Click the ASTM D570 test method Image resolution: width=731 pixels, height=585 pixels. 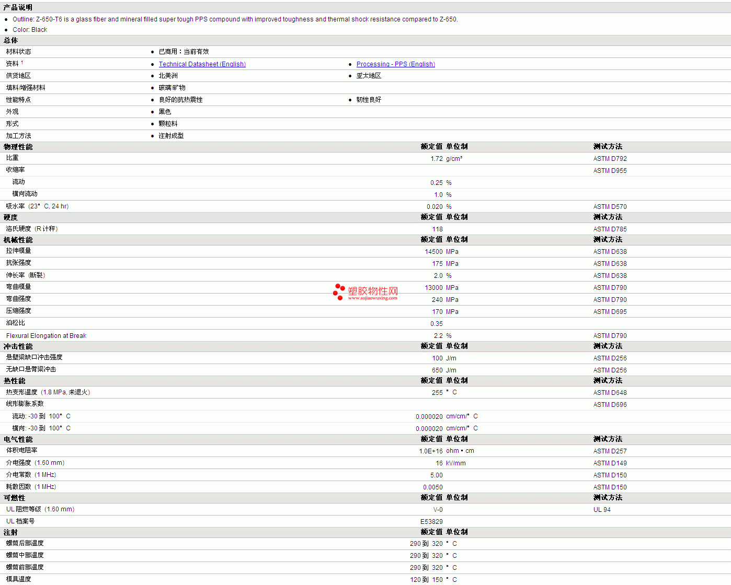click(x=610, y=207)
